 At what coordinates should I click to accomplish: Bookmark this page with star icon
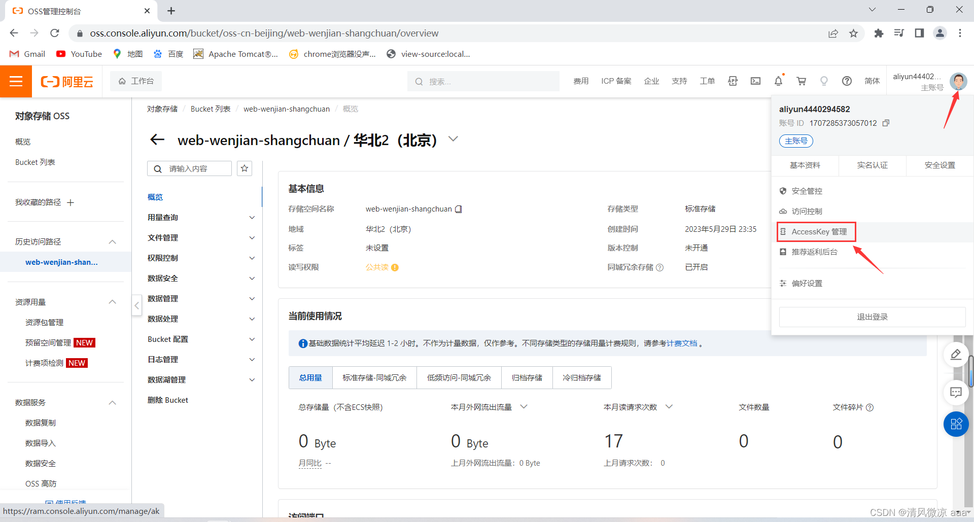(x=853, y=33)
